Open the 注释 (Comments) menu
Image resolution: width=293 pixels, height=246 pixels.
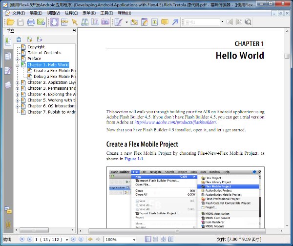71,13
